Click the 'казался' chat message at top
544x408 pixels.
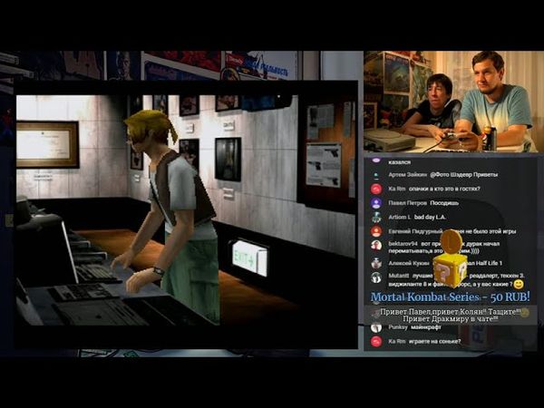[399, 162]
